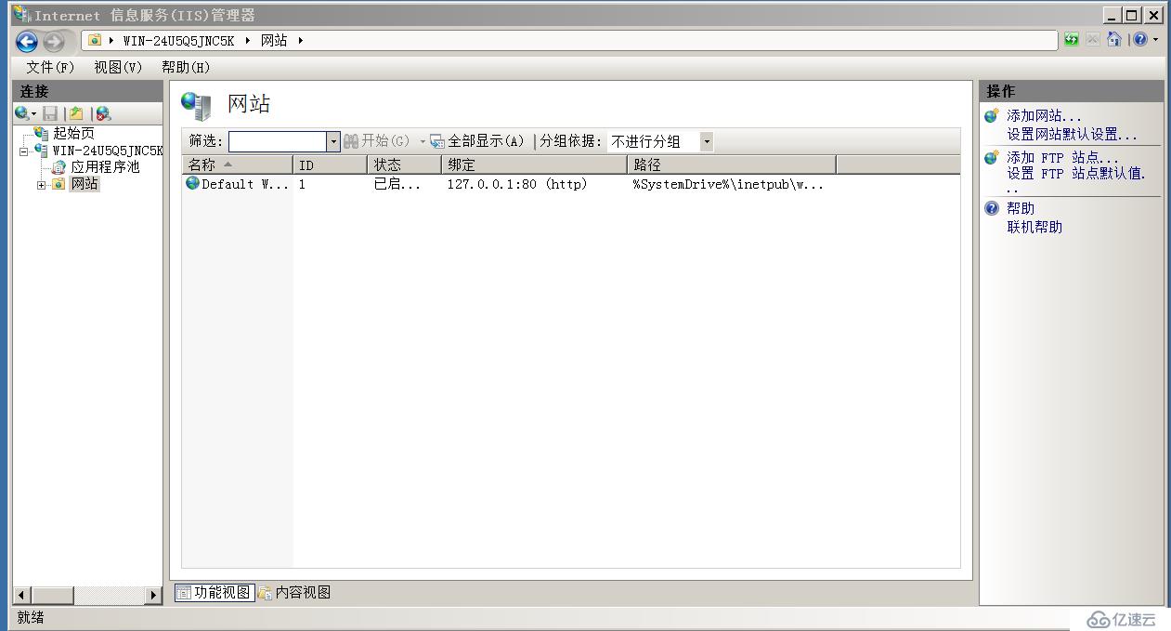Click the 内容视图 content view icon at the bottom
Viewport: 1171px width, 631px height.
click(266, 592)
